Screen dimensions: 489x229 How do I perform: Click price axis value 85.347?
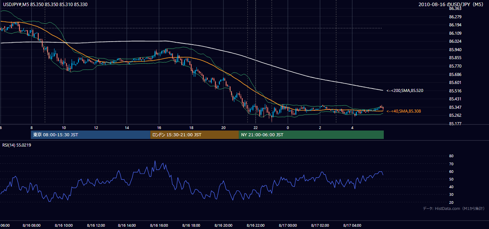click(x=455, y=107)
